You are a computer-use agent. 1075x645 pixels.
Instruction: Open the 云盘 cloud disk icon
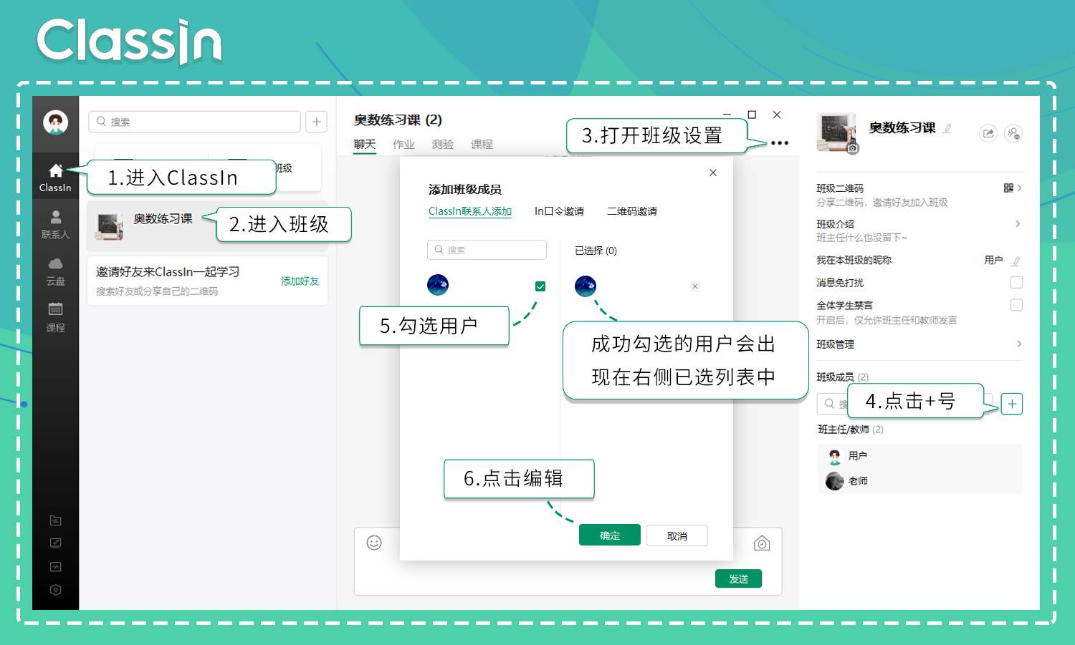coord(55,263)
